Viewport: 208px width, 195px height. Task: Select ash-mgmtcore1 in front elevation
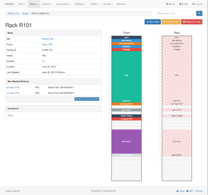[126, 44]
